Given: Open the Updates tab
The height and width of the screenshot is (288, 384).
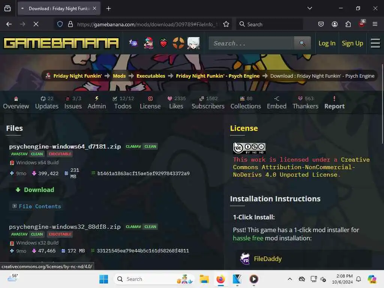Looking at the screenshot, I should click(47, 103).
